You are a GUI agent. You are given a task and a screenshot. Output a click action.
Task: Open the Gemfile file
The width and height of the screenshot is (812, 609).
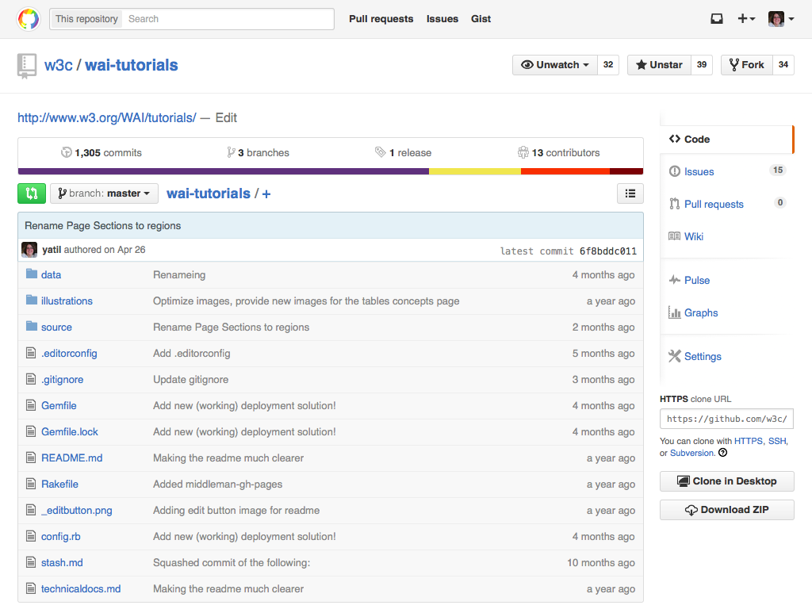point(59,406)
